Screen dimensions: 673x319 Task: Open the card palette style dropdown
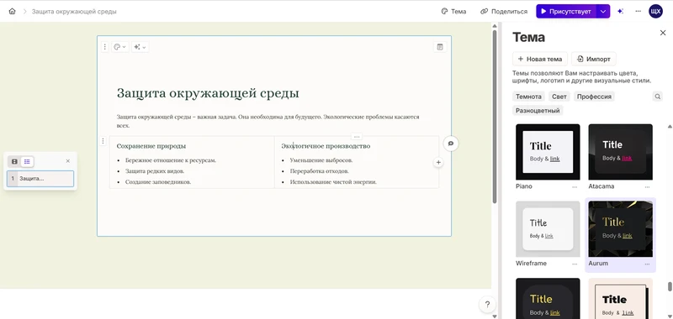tap(119, 47)
